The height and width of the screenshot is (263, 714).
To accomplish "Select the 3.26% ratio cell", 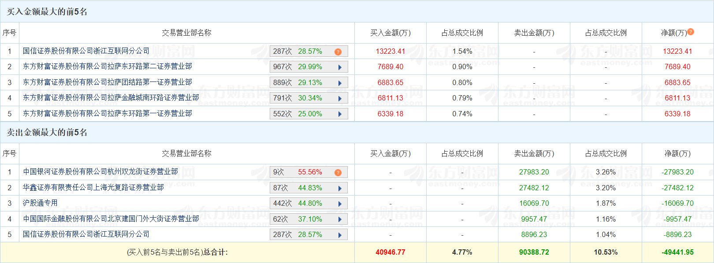I will (606, 172).
